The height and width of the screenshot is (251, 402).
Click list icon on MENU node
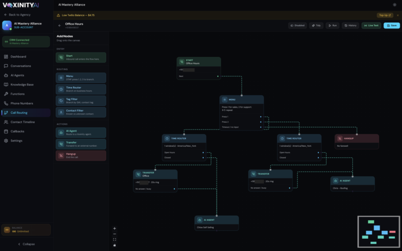click(x=224, y=100)
